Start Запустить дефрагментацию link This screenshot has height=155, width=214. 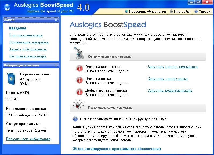coord(170,91)
